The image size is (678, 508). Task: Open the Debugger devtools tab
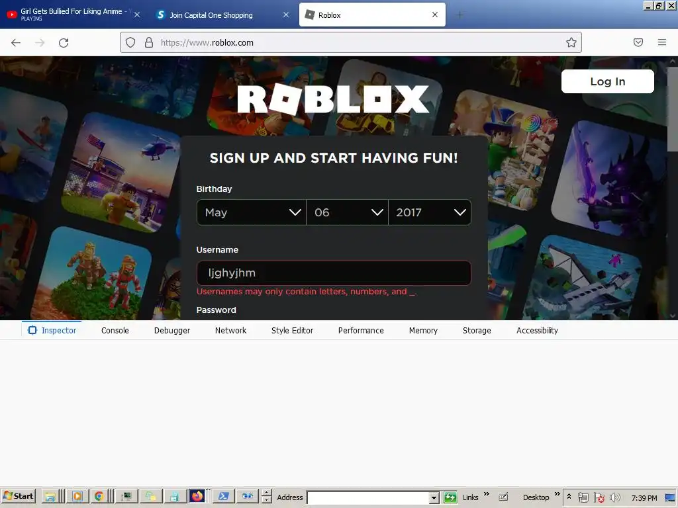pos(172,331)
